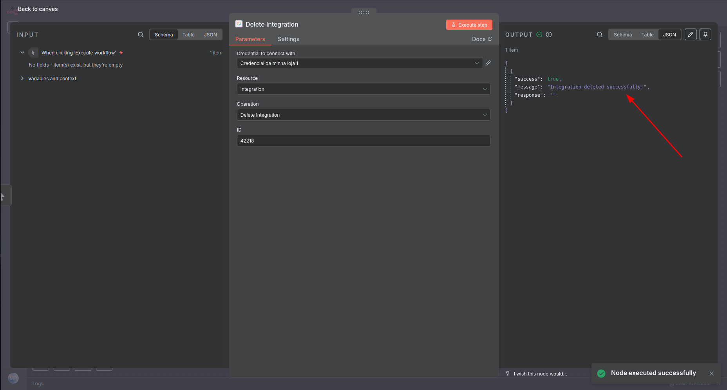Image resolution: width=727 pixels, height=390 pixels.
Task: Switch INPUT view to JSON
Action: [x=210, y=34]
